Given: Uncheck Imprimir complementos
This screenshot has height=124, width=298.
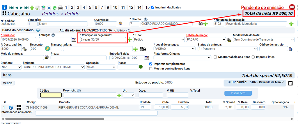Looking at the screenshot, I should tap(151, 64).
